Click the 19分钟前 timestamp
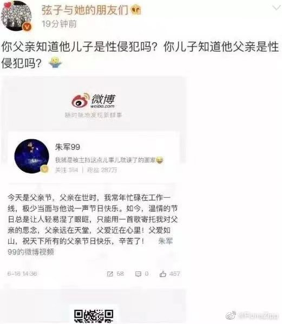The height and width of the screenshot is (324, 282). point(59,24)
